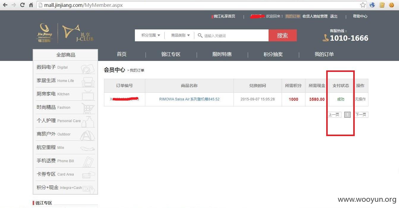Click the 上一页 pagination button
The width and height of the screenshot is (399, 208).
tap(334, 115)
